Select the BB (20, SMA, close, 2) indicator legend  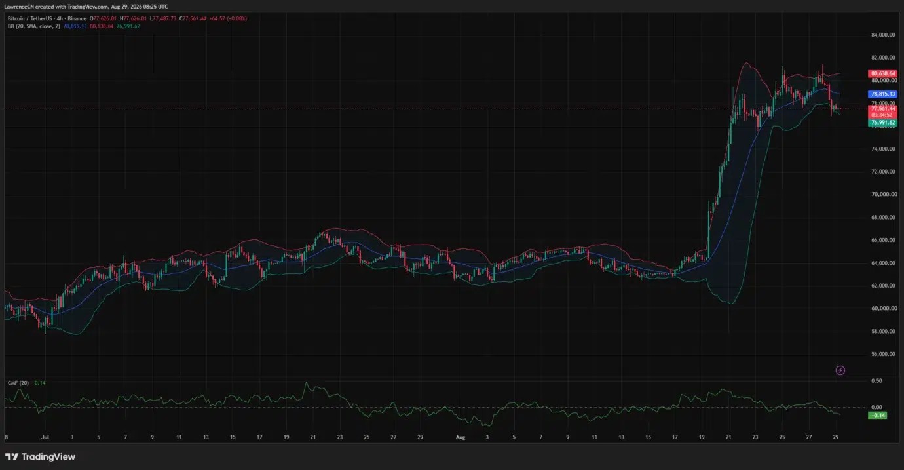pos(34,26)
